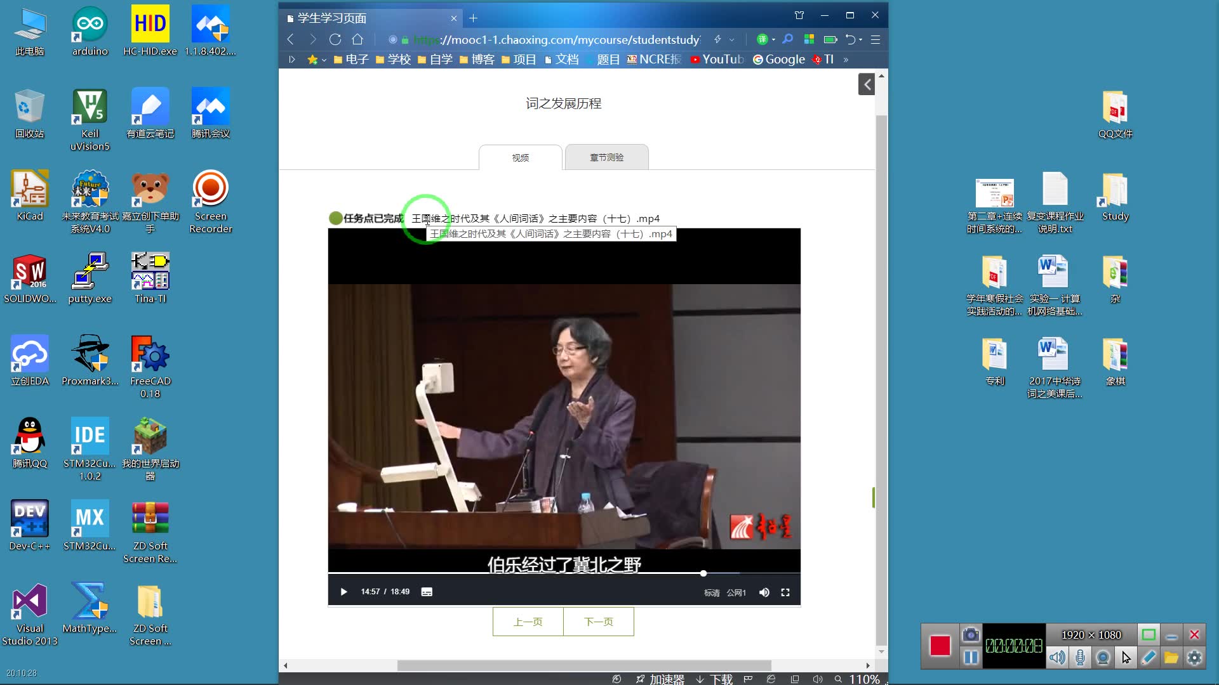Open the recordings folder icon
Screen dimensions: 1219x685
1171,658
